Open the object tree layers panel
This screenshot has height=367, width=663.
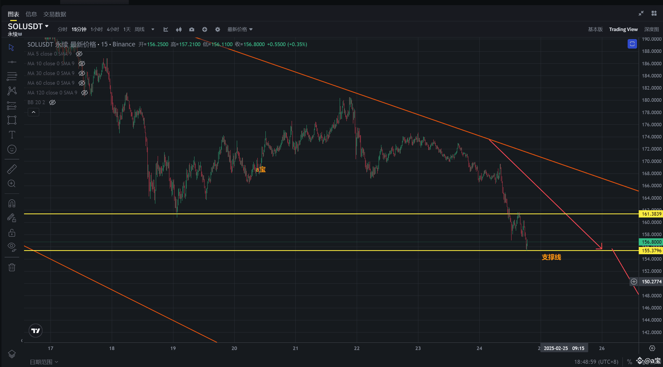click(12, 354)
